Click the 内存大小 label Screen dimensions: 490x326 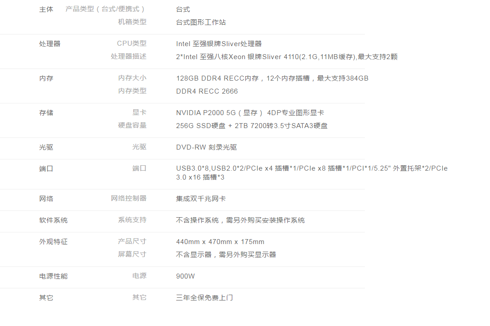click(x=132, y=78)
